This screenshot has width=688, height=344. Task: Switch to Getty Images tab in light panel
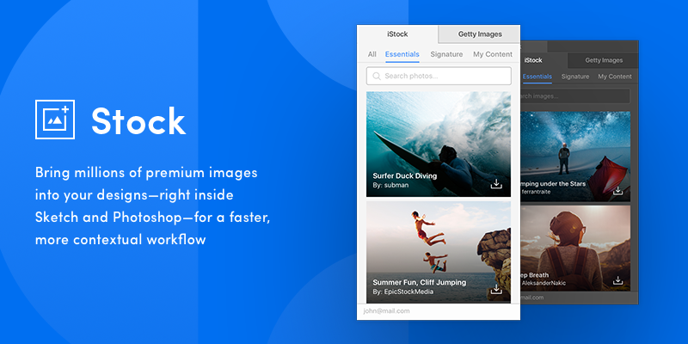pos(480,34)
